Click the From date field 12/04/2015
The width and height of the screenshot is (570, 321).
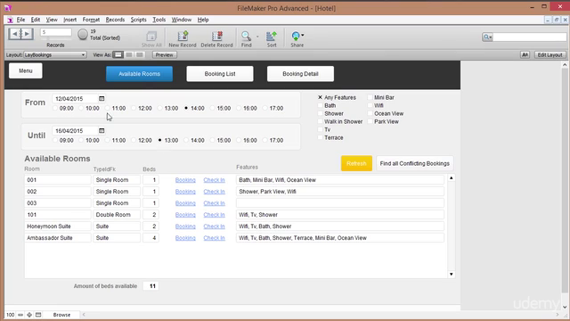point(75,99)
